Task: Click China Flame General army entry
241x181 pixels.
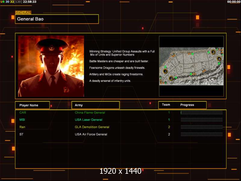Action: point(90,113)
